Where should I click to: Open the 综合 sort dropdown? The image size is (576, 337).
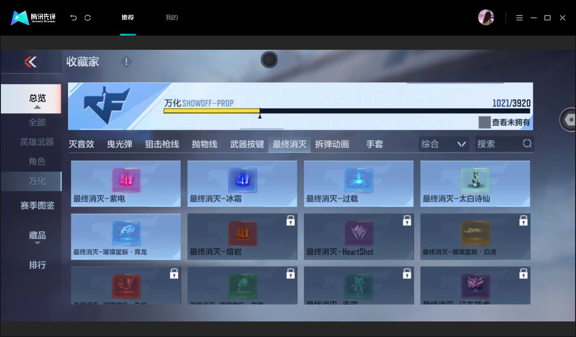click(x=443, y=144)
